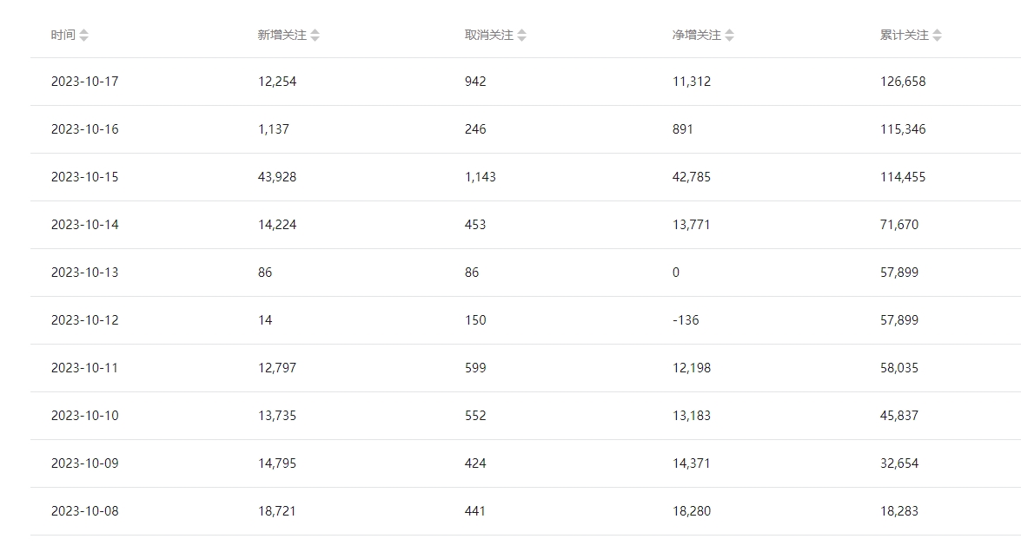This screenshot has width=1021, height=552.
Task: Click the 18,283 cumulative value
Action: point(899,511)
